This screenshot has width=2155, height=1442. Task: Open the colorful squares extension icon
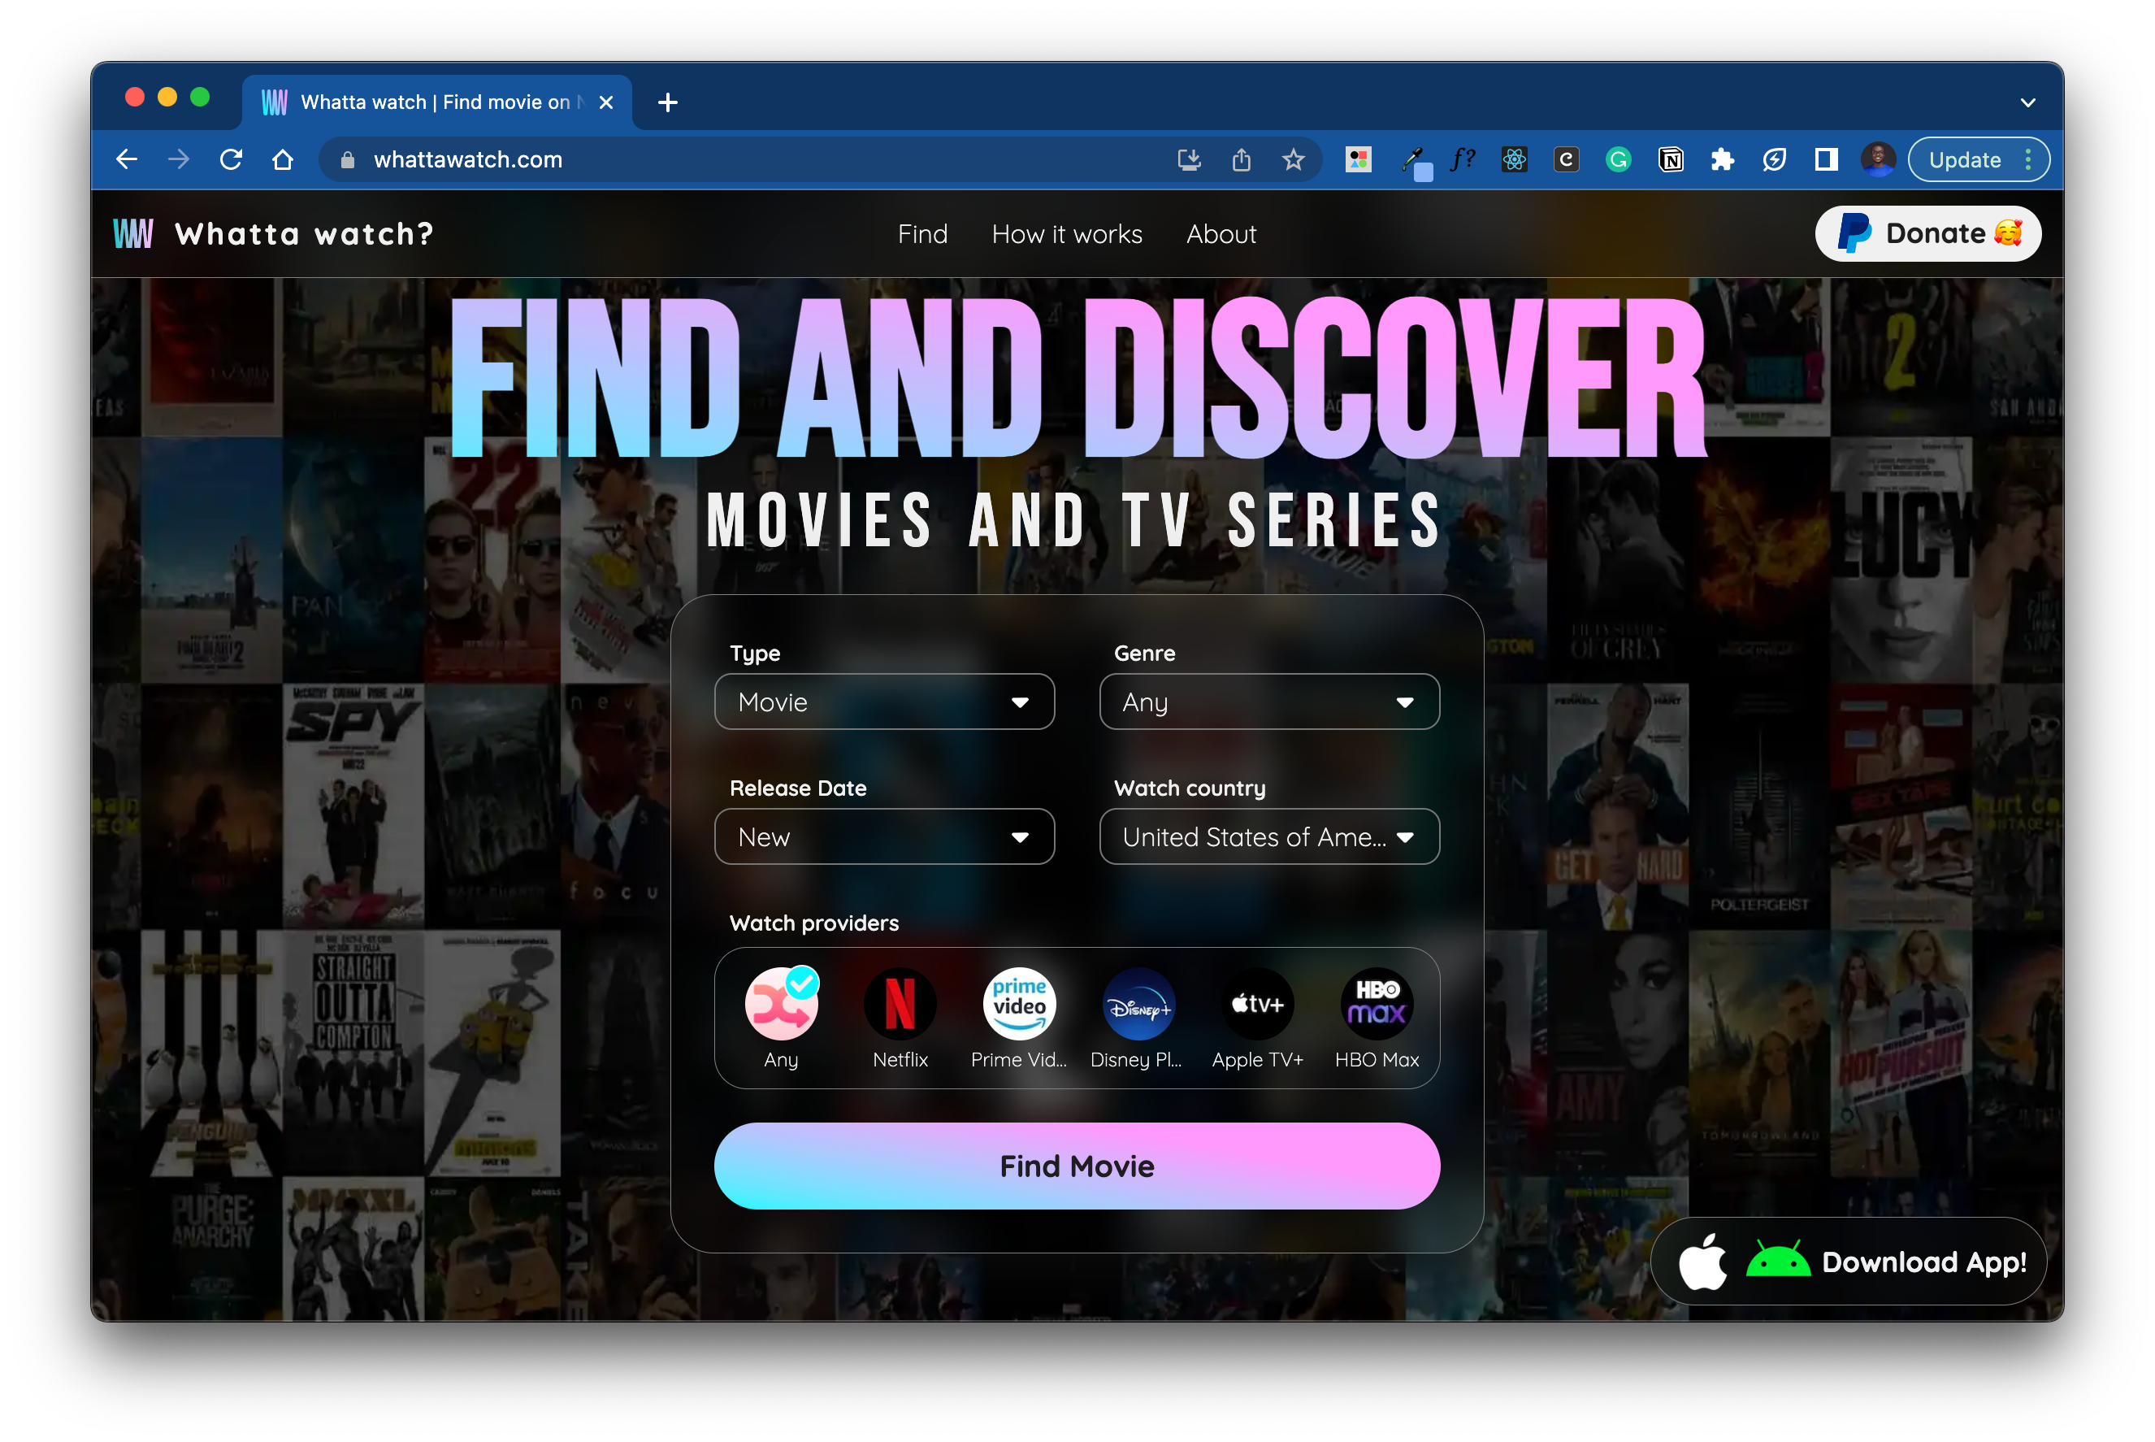[x=1358, y=160]
